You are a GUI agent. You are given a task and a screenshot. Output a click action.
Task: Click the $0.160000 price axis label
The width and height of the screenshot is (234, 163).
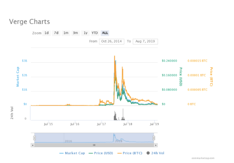click(x=169, y=75)
